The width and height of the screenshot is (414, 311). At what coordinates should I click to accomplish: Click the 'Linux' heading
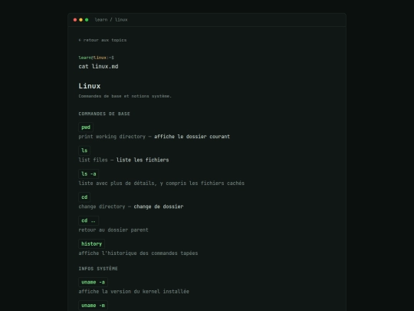click(90, 86)
